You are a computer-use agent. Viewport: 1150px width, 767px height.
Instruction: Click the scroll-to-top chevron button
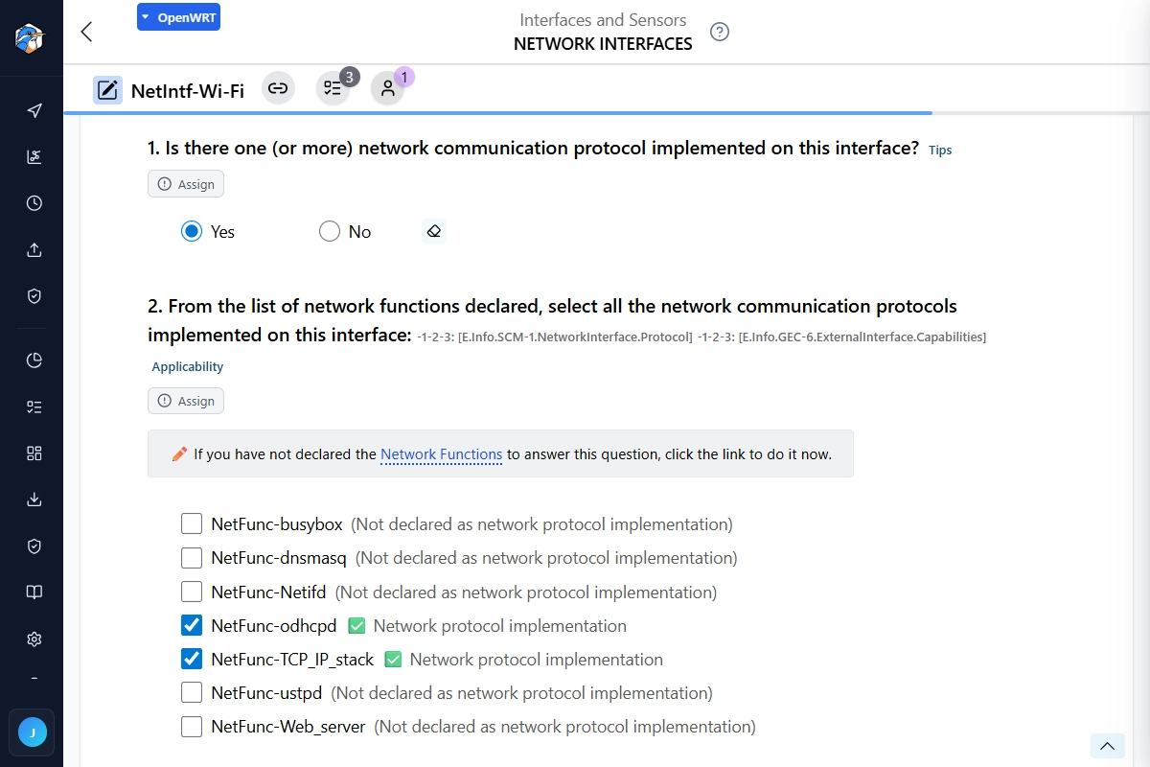tap(1107, 746)
